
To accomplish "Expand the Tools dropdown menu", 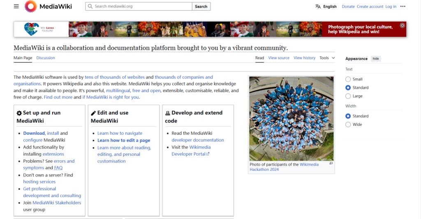I will tap(327, 58).
